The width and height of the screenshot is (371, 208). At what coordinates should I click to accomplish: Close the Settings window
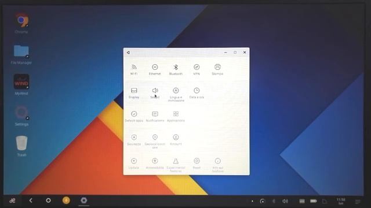point(245,53)
